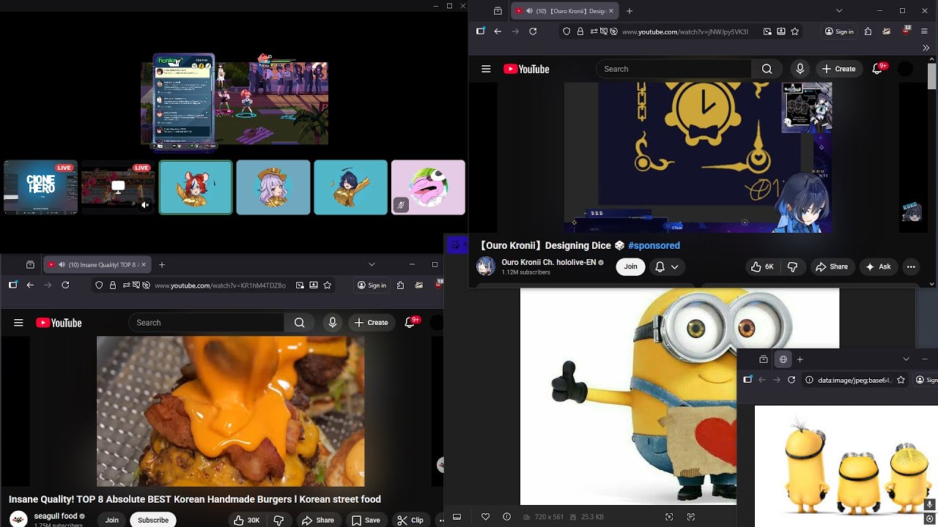The image size is (938, 527).
Task: Share the Korean burgers video
Action: (318, 520)
